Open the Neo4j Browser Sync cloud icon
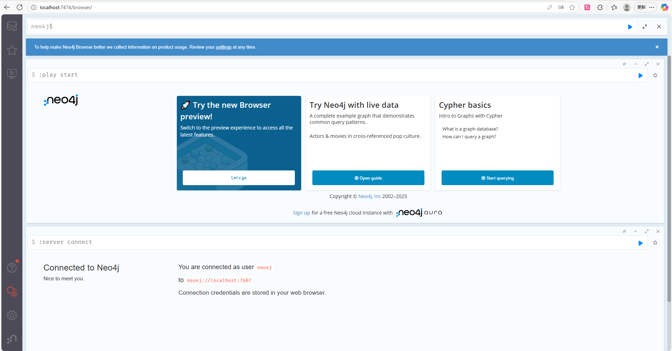The width and height of the screenshot is (672, 351). (12, 292)
